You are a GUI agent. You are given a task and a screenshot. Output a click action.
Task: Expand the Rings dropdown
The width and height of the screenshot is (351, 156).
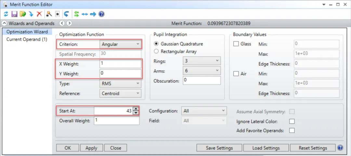202,61
